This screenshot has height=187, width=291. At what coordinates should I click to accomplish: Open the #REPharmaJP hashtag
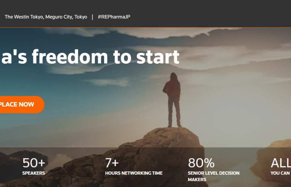(x=114, y=17)
